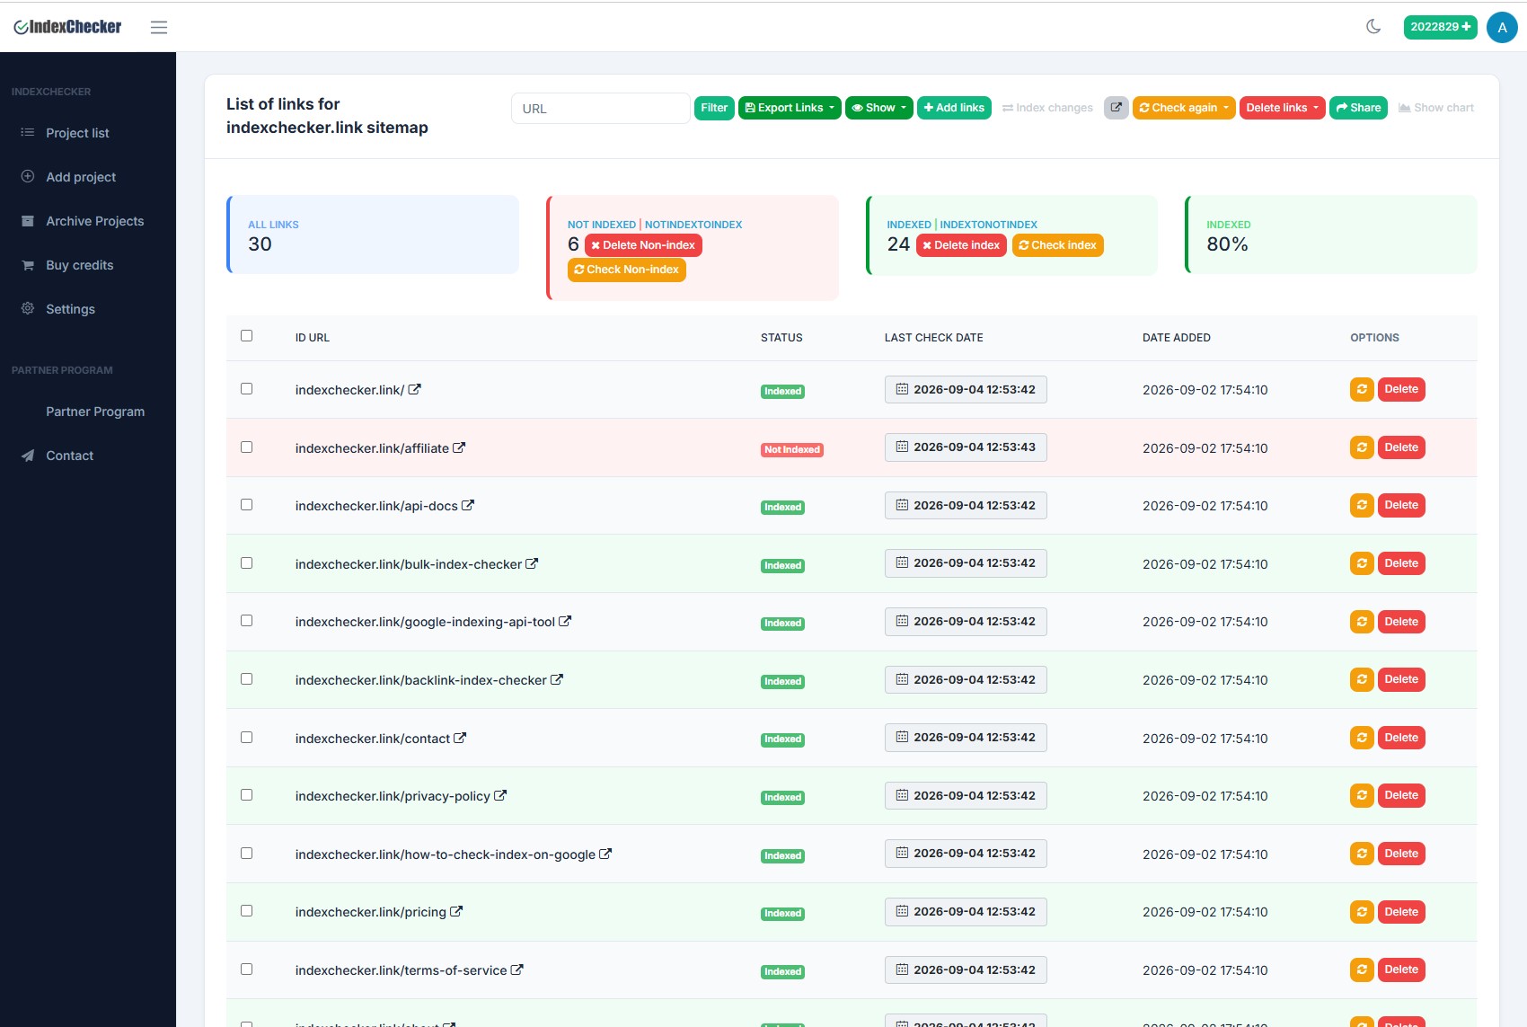Click the URL filter input field
The image size is (1527, 1027).
coord(601,109)
